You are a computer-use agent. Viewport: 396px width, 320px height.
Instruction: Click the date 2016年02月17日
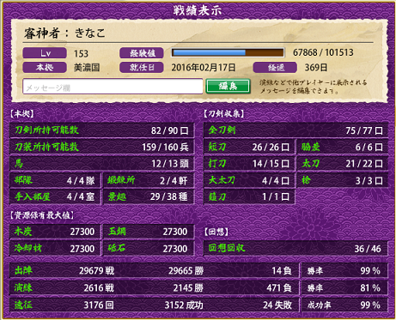point(204,68)
